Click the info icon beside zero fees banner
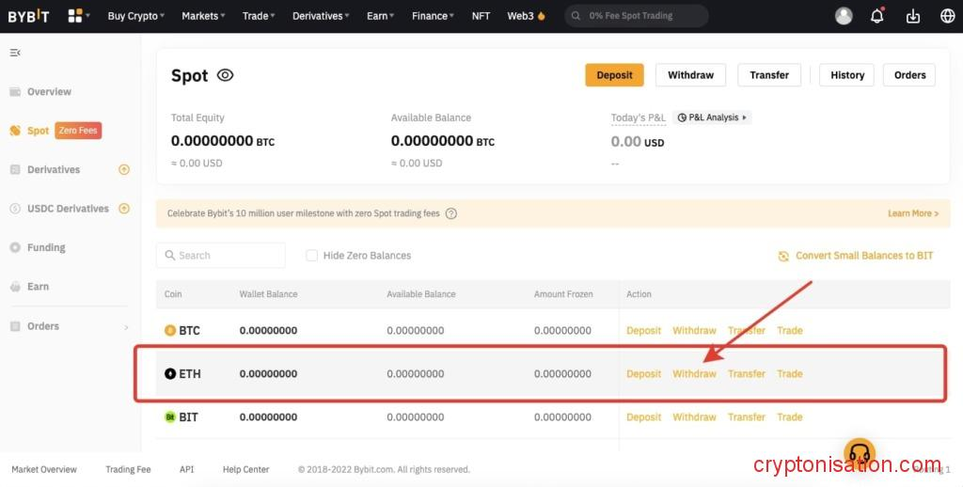 pyautogui.click(x=451, y=213)
